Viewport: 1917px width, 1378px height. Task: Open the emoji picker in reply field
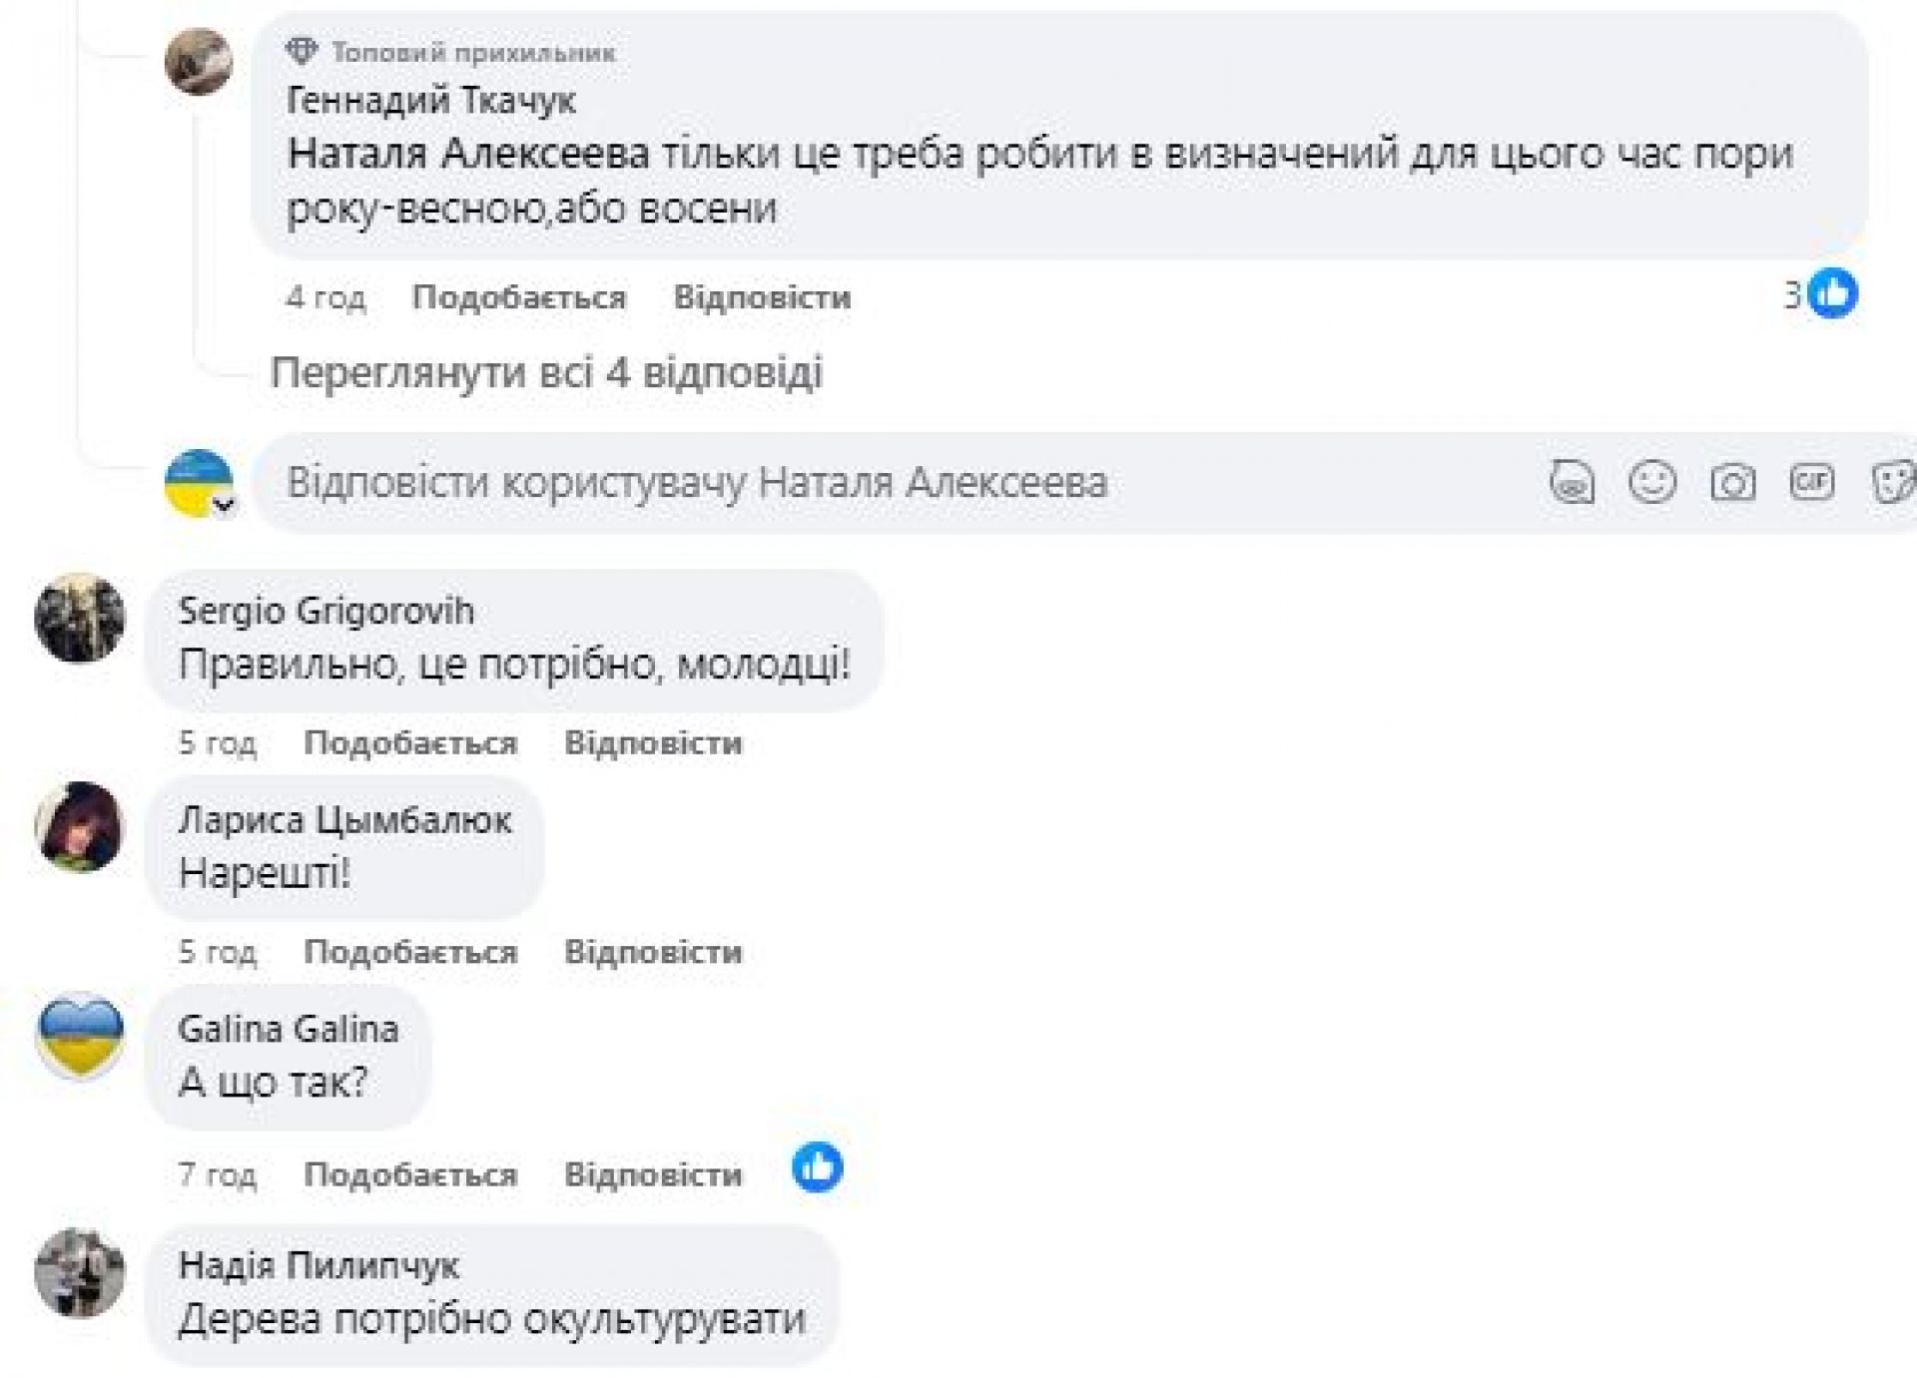pos(1652,483)
